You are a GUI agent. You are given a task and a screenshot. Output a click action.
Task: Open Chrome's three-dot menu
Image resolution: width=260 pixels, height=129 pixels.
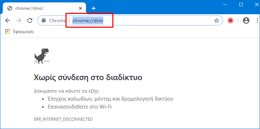pos(257,20)
